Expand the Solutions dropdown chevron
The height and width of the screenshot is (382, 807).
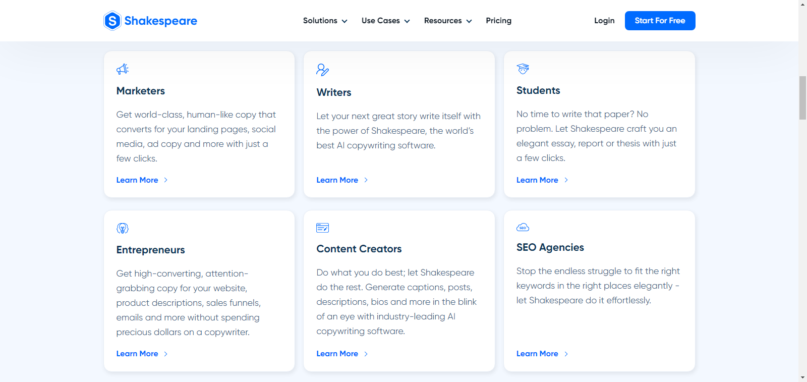(344, 21)
